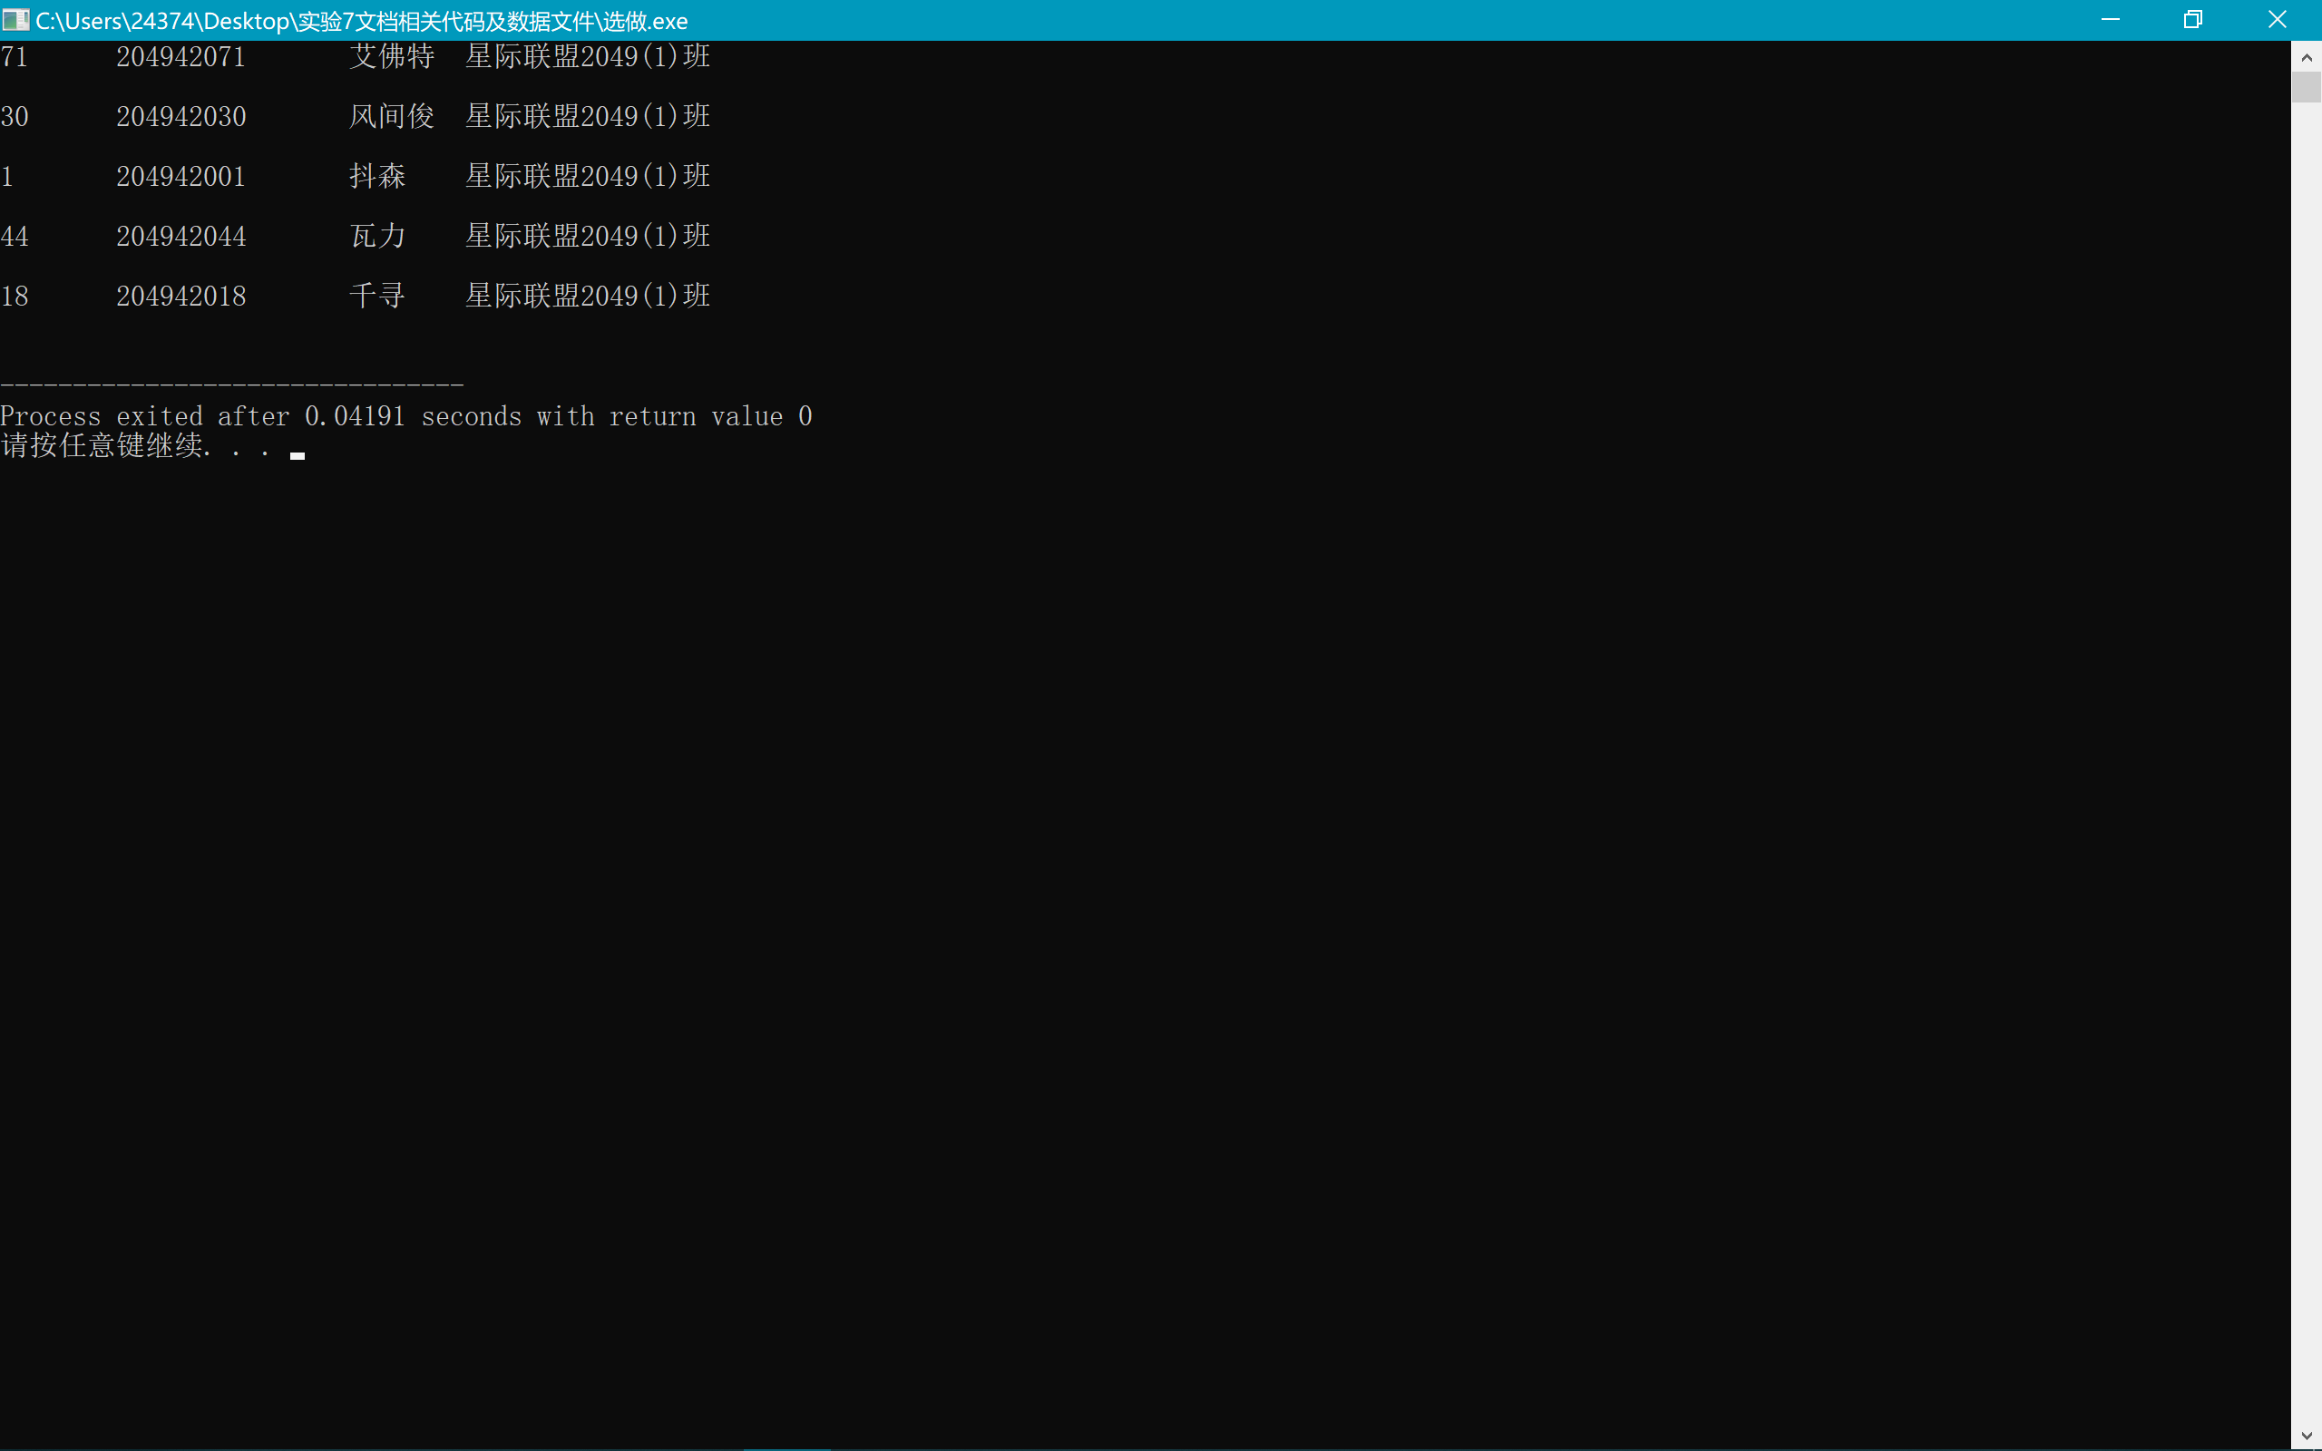Click the vertical scrollbar thumb
The width and height of the screenshot is (2322, 1451).
[2307, 86]
